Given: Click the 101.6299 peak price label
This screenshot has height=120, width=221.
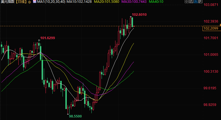Looking at the screenshot, I should (48, 38).
